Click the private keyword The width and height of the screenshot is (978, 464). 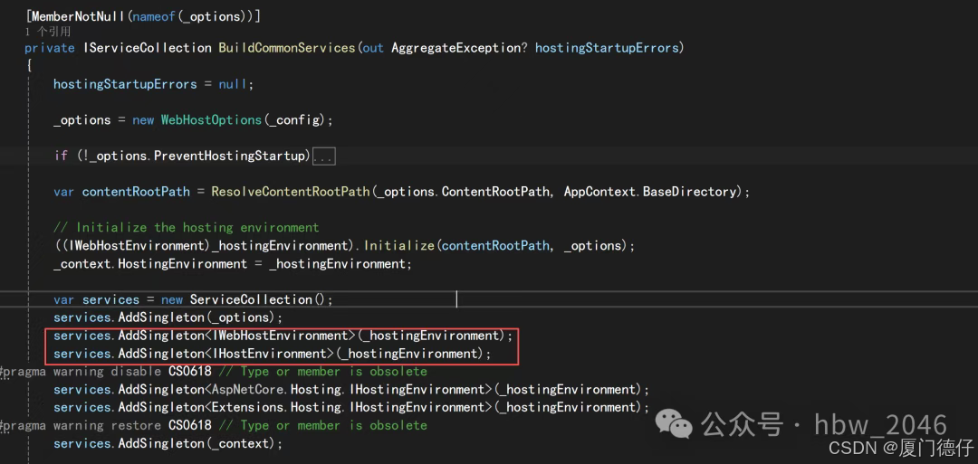[50, 48]
